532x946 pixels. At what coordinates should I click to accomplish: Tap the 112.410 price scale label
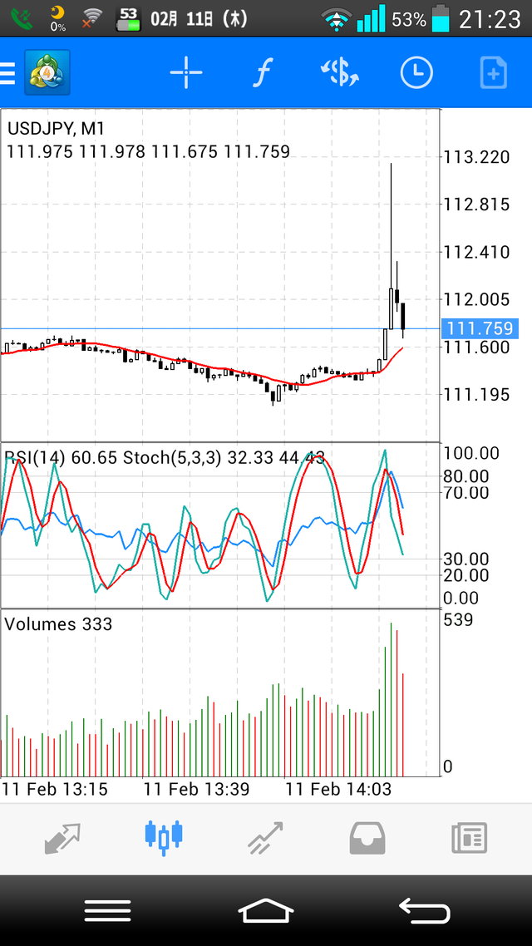pyautogui.click(x=476, y=252)
